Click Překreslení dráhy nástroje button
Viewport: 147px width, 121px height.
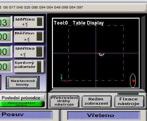point(64,101)
